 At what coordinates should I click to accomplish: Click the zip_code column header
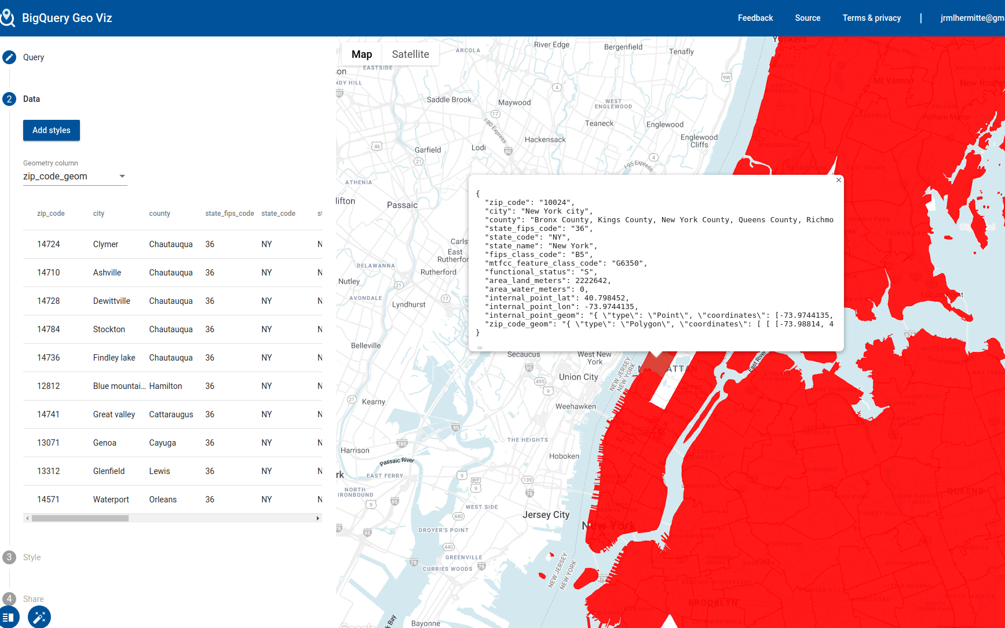[51, 214]
